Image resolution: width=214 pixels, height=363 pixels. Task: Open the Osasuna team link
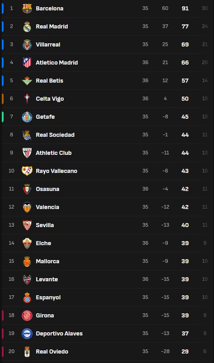pos(47,189)
